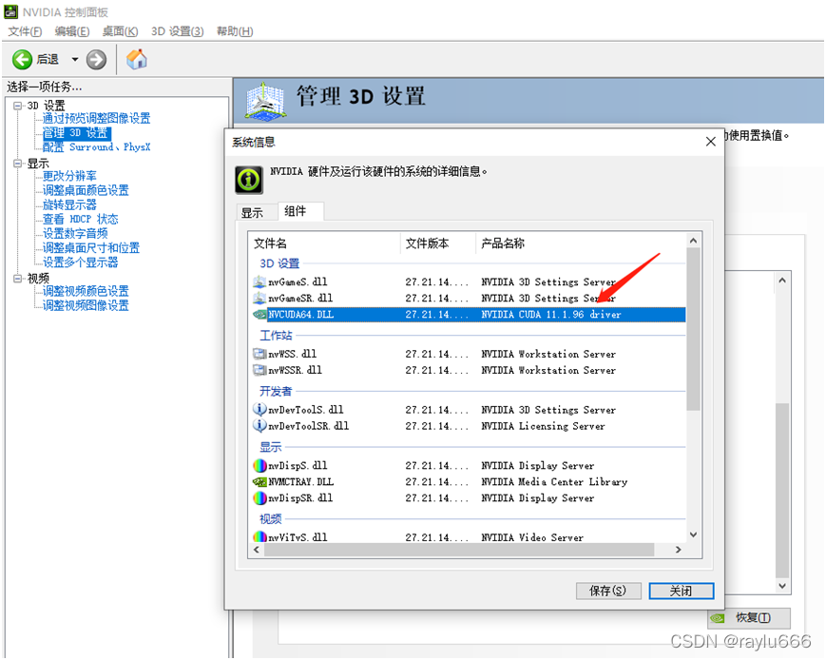Click the settings panel scroll down arrow
Viewport: 826px width, 660px height.
click(782, 586)
